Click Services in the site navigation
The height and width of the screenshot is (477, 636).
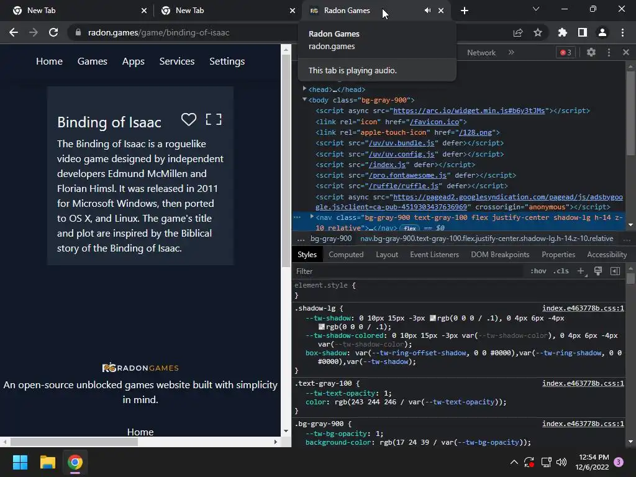click(177, 61)
